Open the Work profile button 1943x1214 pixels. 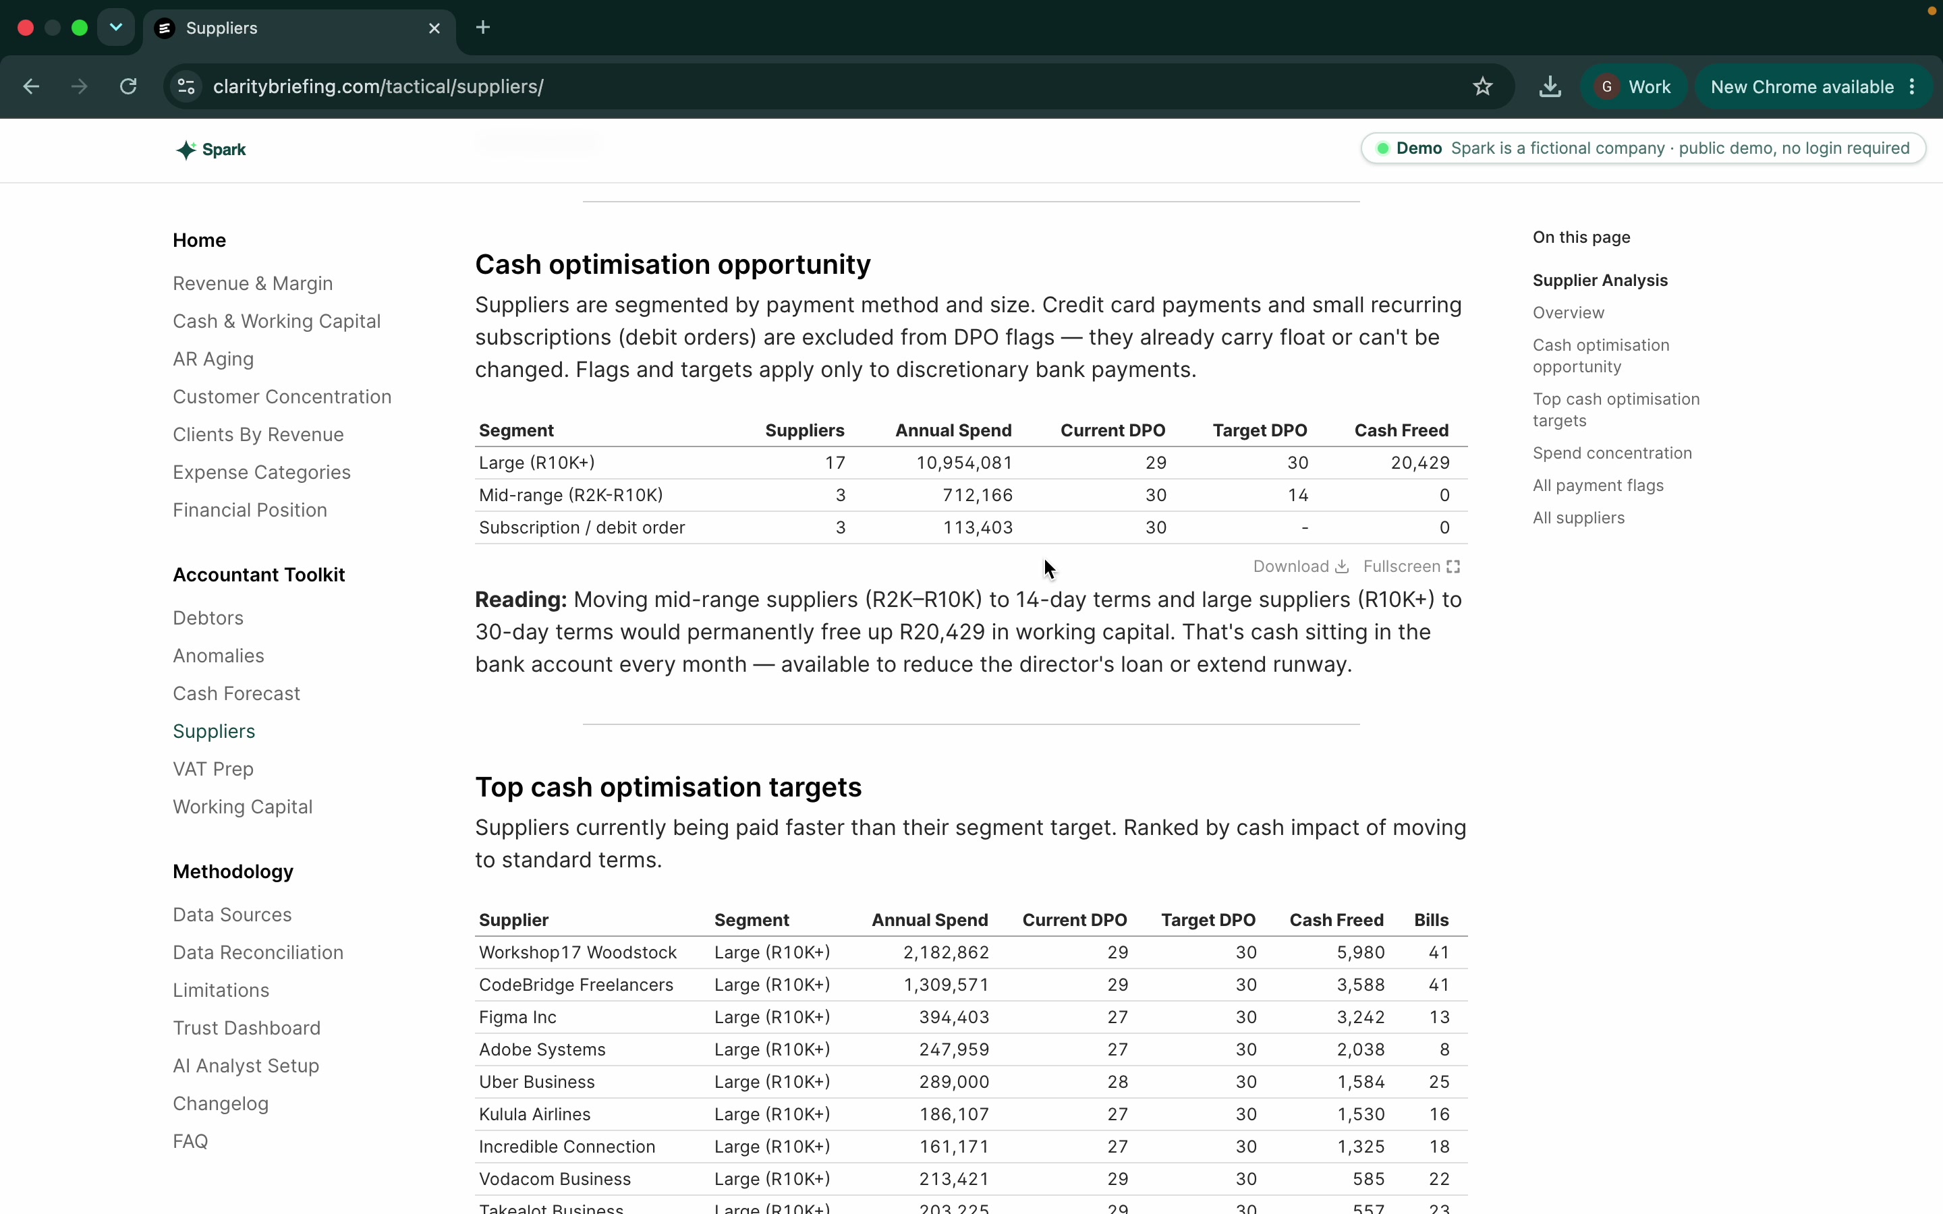(1633, 87)
